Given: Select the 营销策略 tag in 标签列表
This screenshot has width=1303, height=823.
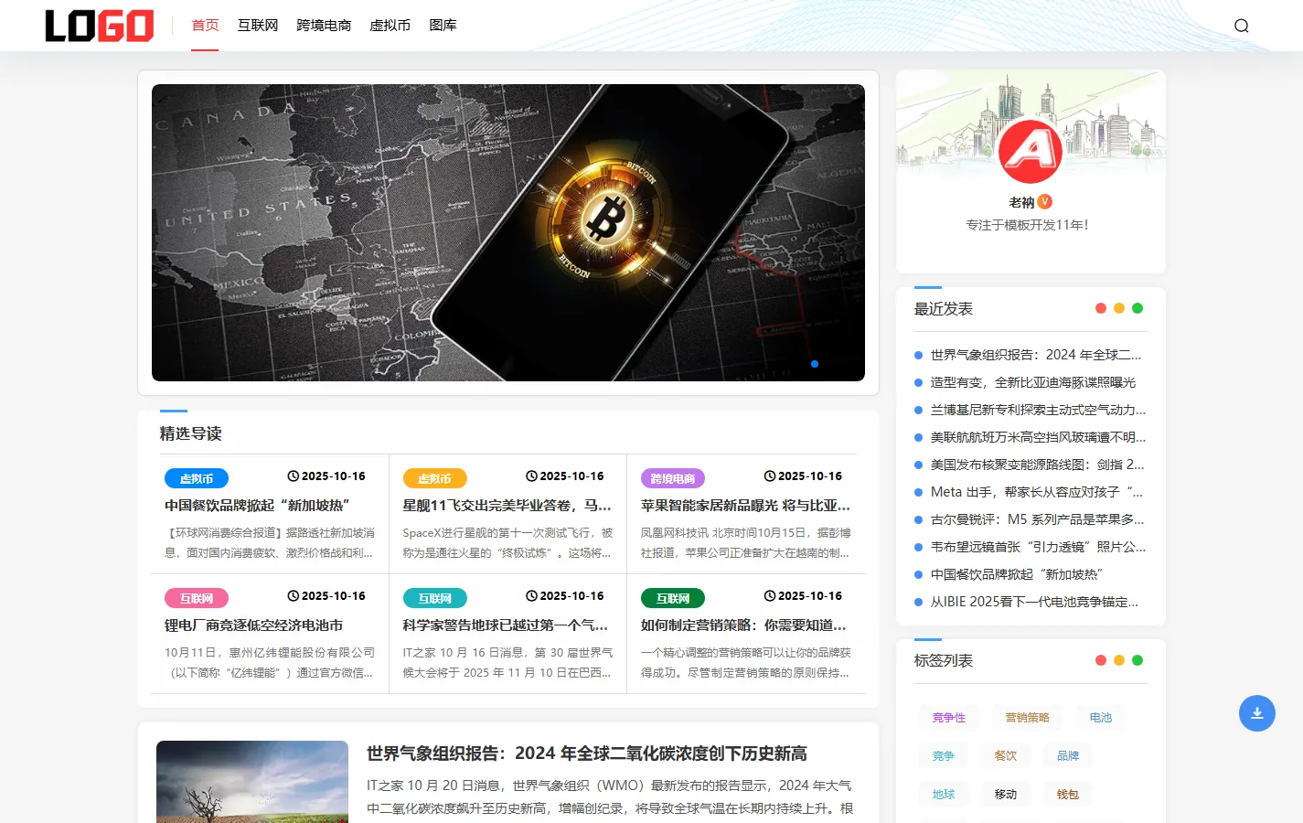Looking at the screenshot, I should tap(1028, 718).
